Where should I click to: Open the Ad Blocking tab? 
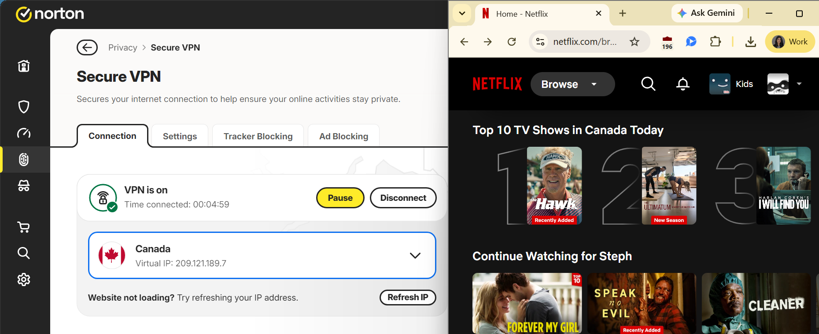point(343,136)
